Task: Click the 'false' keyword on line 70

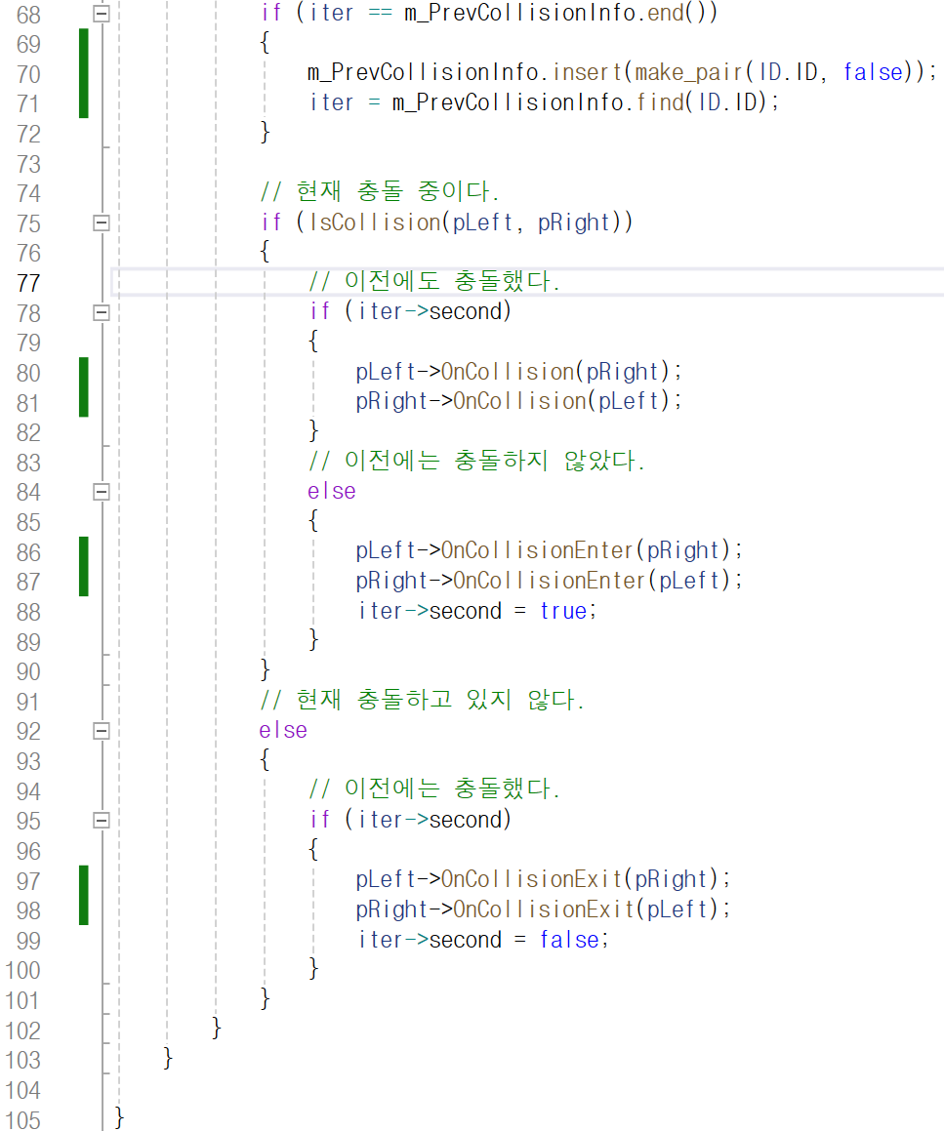Action: click(x=874, y=72)
